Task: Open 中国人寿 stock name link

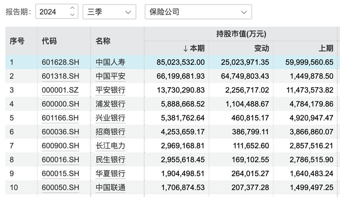Action: [x=110, y=62]
